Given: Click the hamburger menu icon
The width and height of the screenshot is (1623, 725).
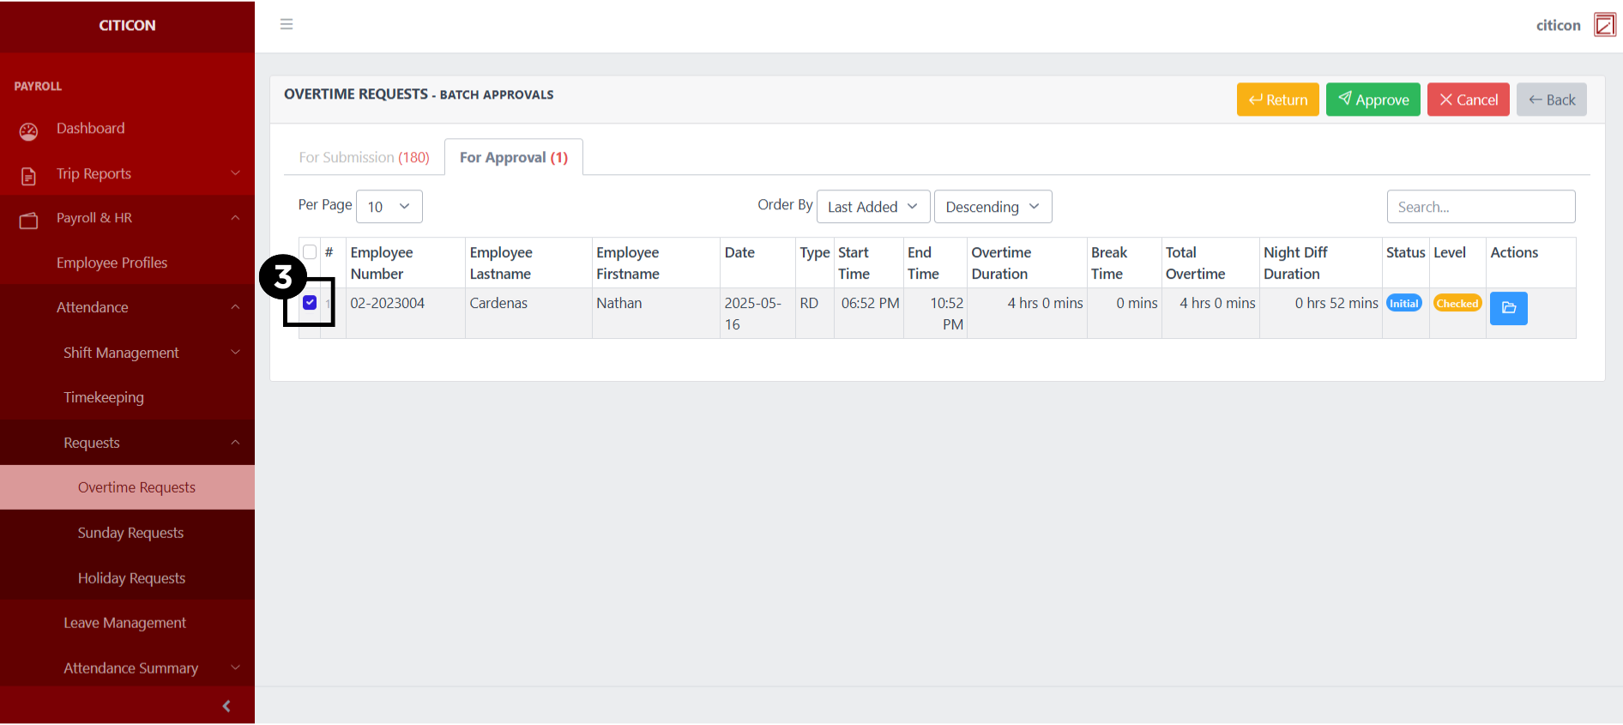Looking at the screenshot, I should click(287, 24).
